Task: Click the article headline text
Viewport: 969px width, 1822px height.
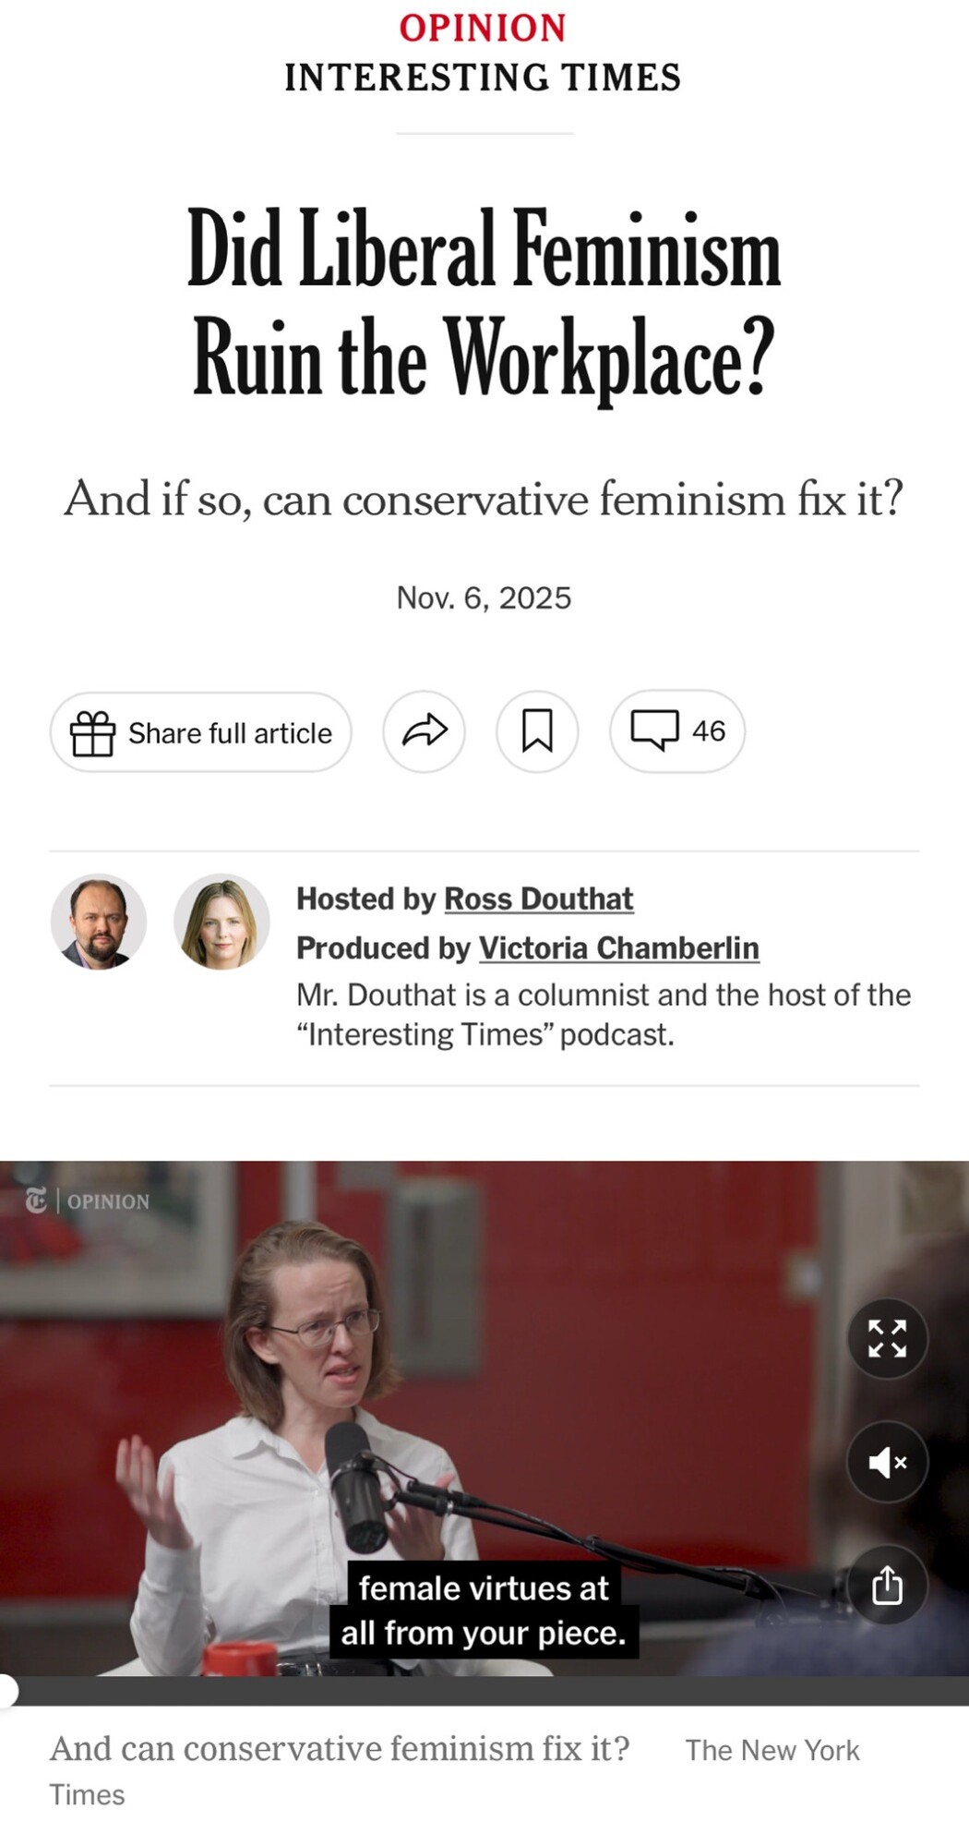Action: [x=484, y=302]
